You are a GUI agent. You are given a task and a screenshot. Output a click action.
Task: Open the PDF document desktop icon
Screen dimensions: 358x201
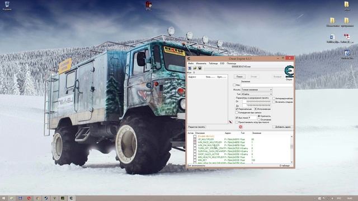[347, 37]
